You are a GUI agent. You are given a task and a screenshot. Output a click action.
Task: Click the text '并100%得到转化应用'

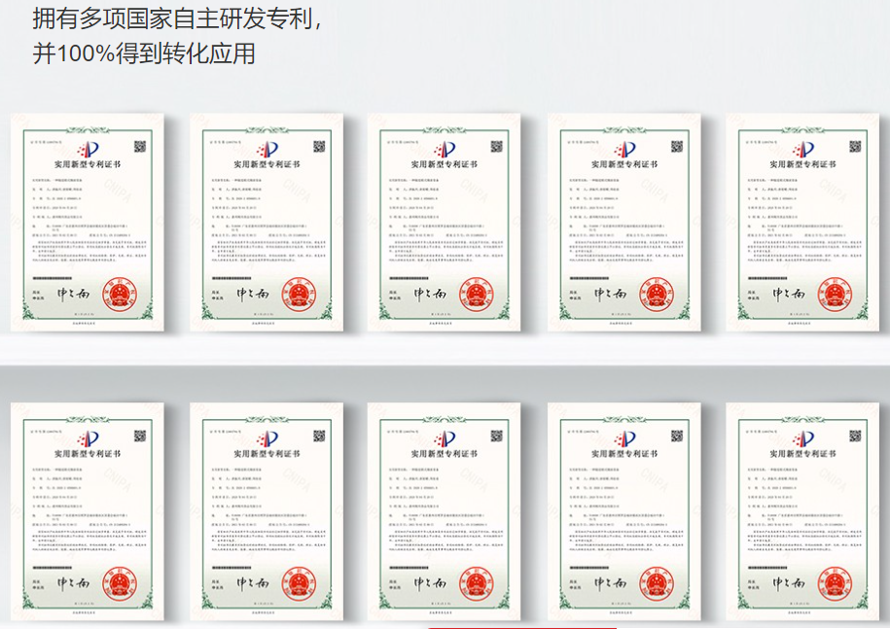(144, 52)
